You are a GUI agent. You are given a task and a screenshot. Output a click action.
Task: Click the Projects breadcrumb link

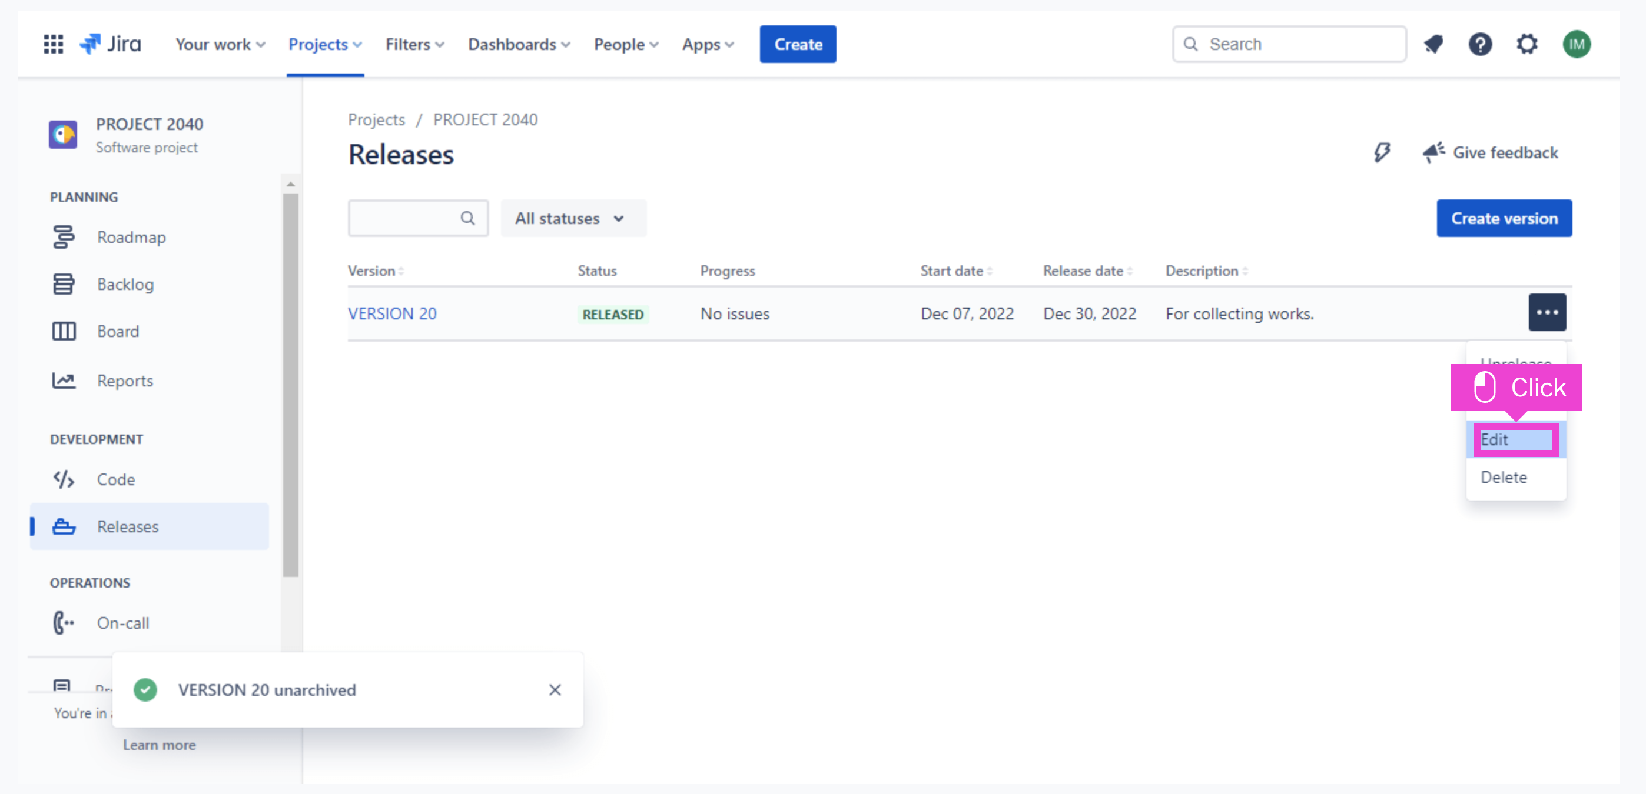pyautogui.click(x=376, y=119)
